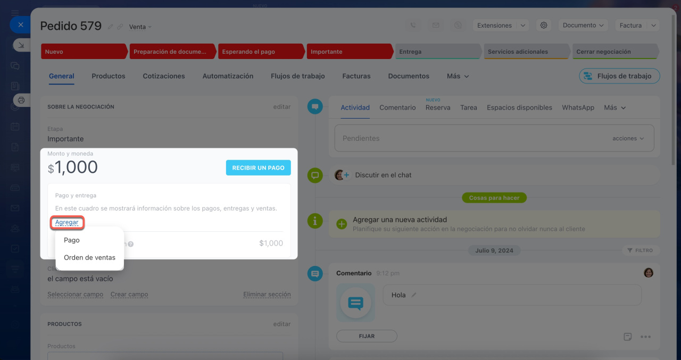
Task: Click the Agregar link
Action: [x=67, y=223]
